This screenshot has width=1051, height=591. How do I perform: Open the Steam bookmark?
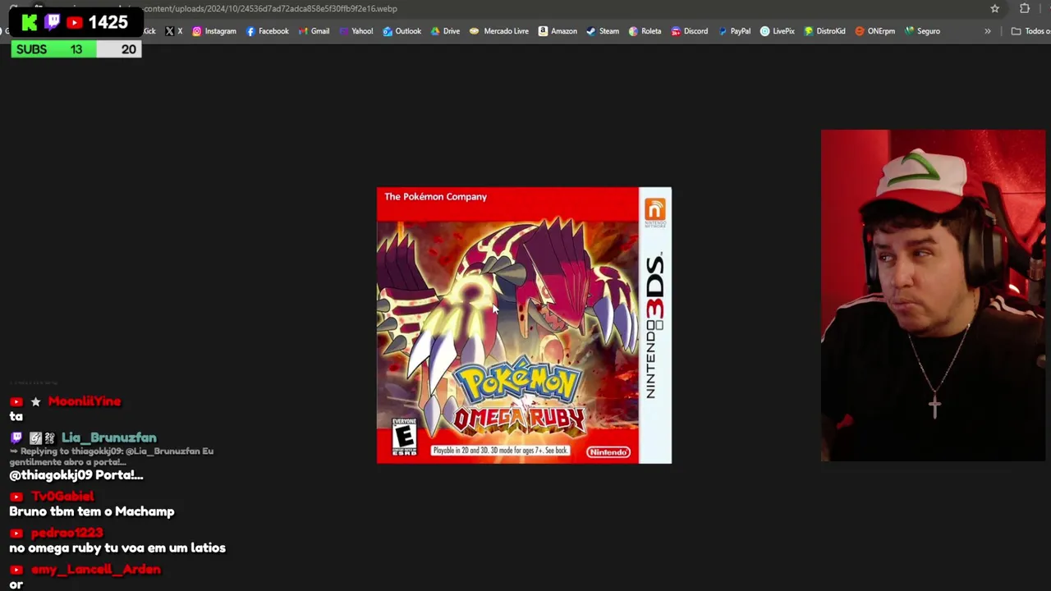coord(603,31)
